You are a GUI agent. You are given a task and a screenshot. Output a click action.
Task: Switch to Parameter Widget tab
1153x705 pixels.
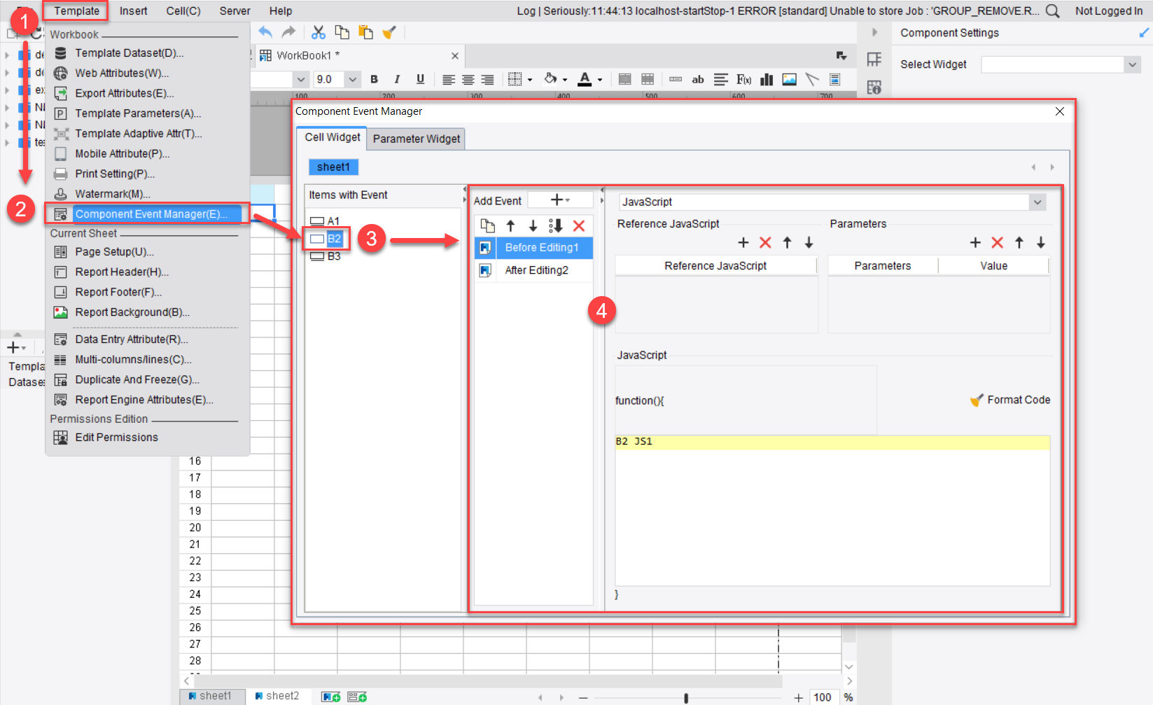pyautogui.click(x=417, y=139)
